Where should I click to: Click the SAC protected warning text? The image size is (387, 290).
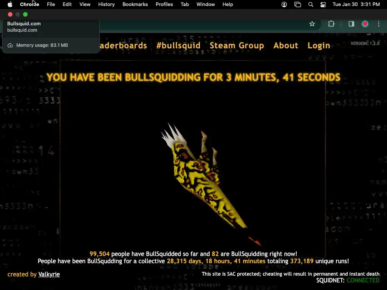coord(291,274)
